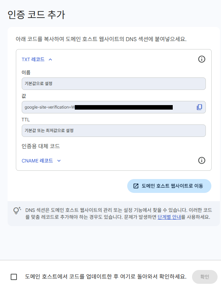221x289 pixels.
Task: Click the external-link icon on 도메인 호스트 button
Action: click(x=136, y=186)
